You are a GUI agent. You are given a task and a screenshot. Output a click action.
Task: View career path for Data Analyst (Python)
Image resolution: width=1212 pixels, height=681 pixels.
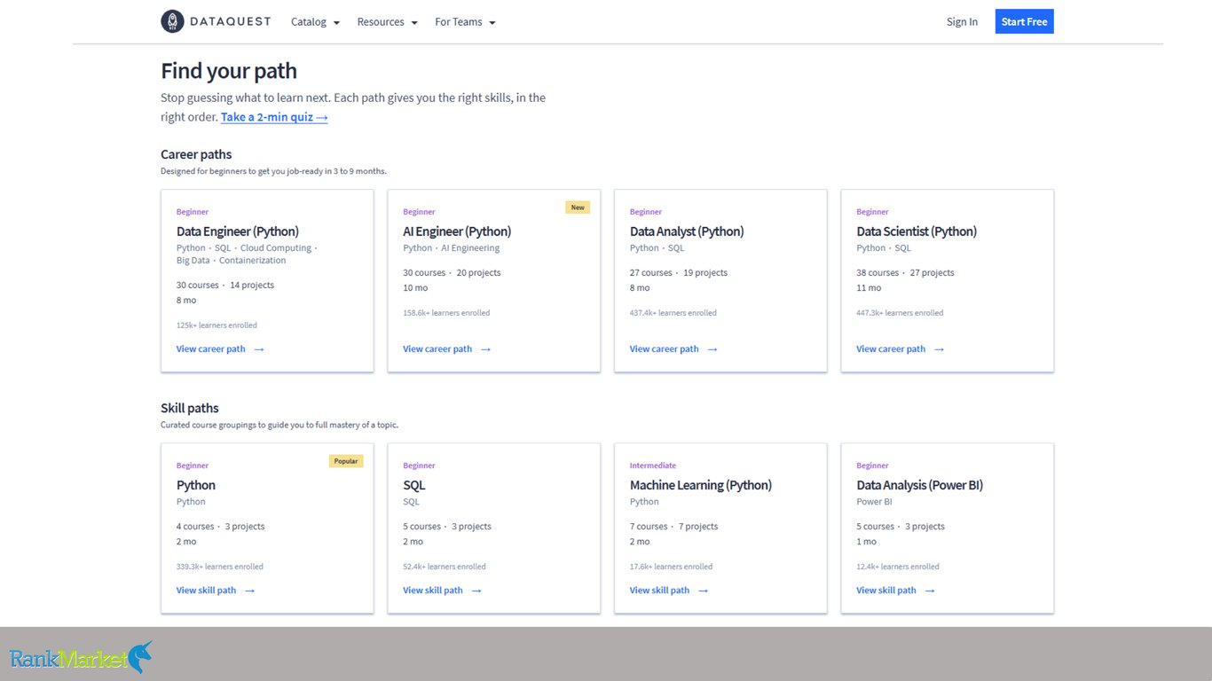(x=673, y=349)
